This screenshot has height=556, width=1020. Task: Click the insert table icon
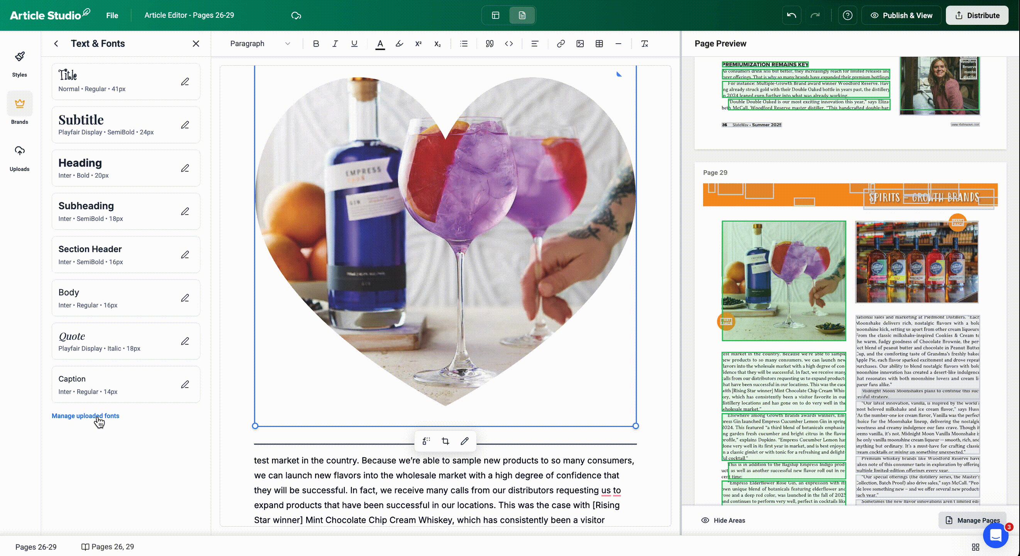(599, 44)
